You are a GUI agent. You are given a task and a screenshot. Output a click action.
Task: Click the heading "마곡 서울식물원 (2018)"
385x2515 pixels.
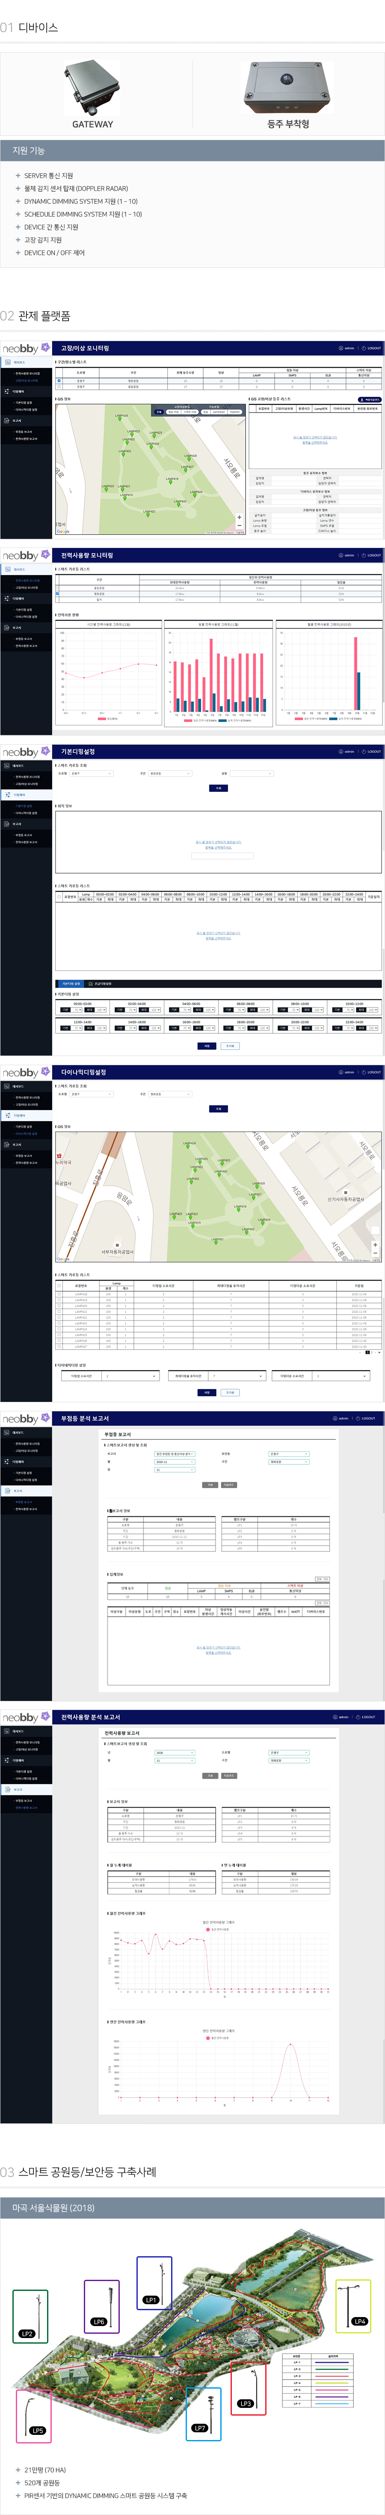click(x=53, y=2207)
